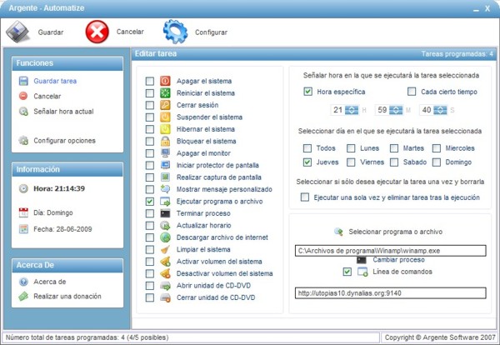Click the minutes spinner arrows
Image resolution: width=500 pixels, height=345 pixels.
coord(396,110)
